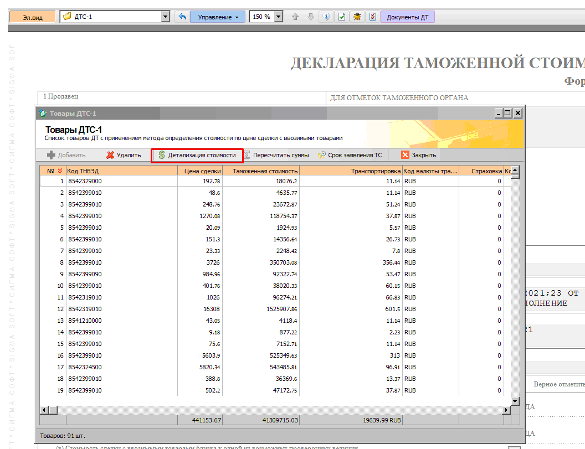
Task: Click Удалить button
Action: [124, 155]
